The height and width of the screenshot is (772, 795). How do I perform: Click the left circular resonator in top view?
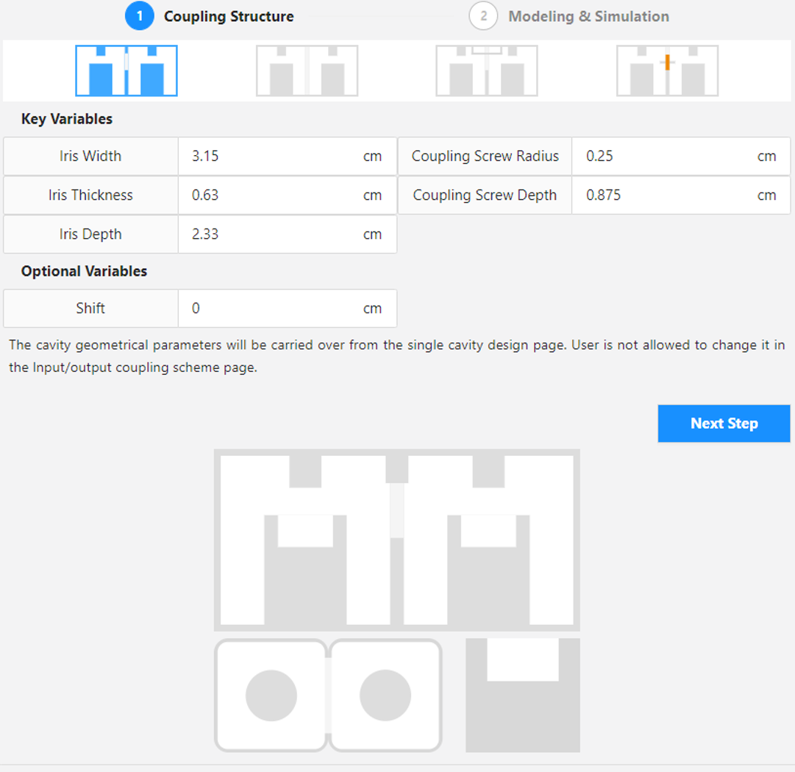click(271, 696)
